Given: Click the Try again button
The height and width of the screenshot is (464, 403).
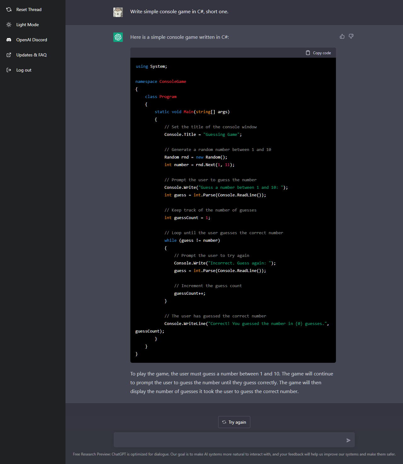Looking at the screenshot, I should (234, 422).
